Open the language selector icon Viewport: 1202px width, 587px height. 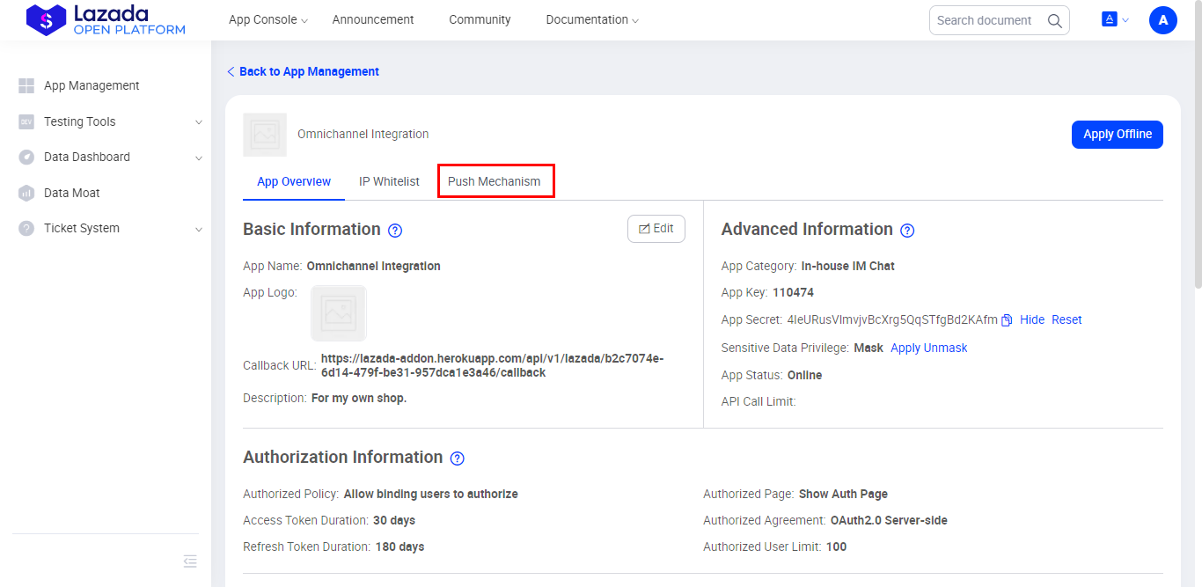click(x=1110, y=19)
